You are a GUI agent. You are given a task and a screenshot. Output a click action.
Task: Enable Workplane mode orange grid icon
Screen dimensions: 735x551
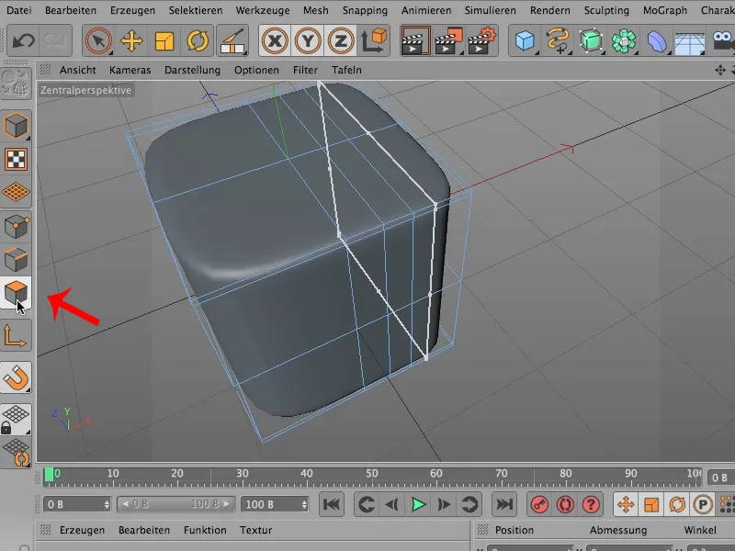(16, 192)
